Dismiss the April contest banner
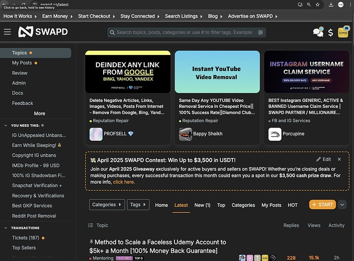 coord(339,159)
